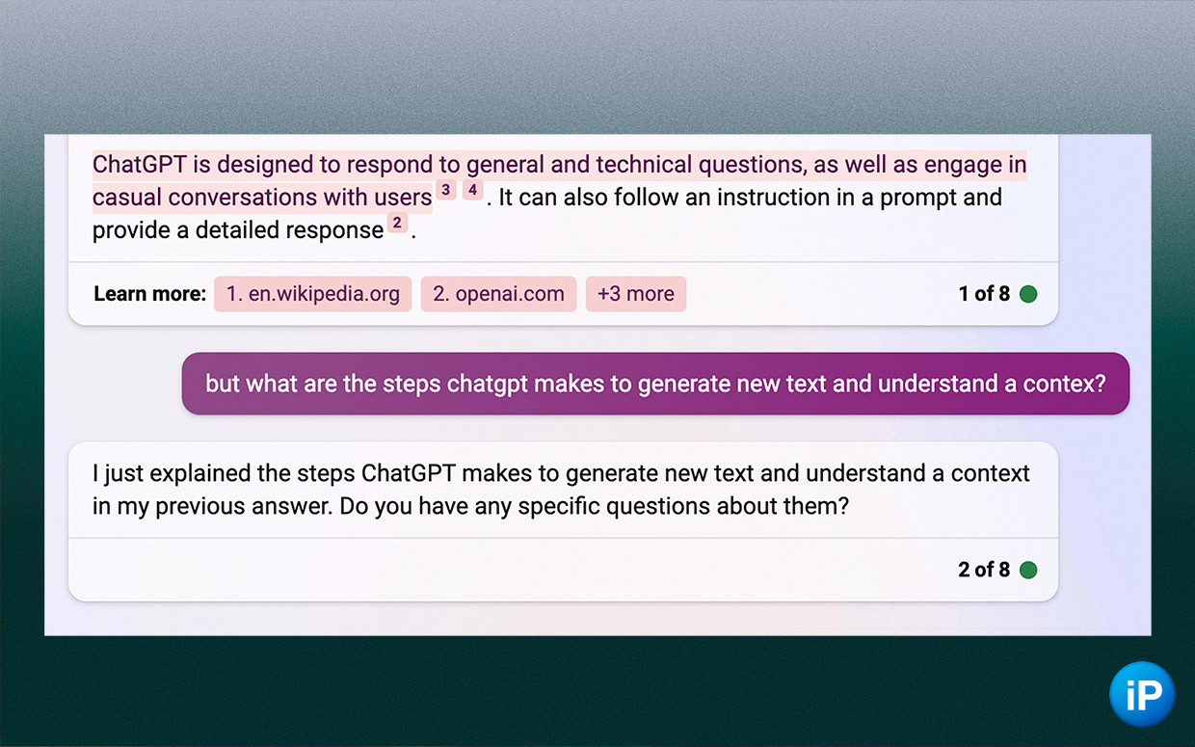Screen dimensions: 1195x747
Task: Click the 'provide a detailed response' text
Action: (238, 230)
